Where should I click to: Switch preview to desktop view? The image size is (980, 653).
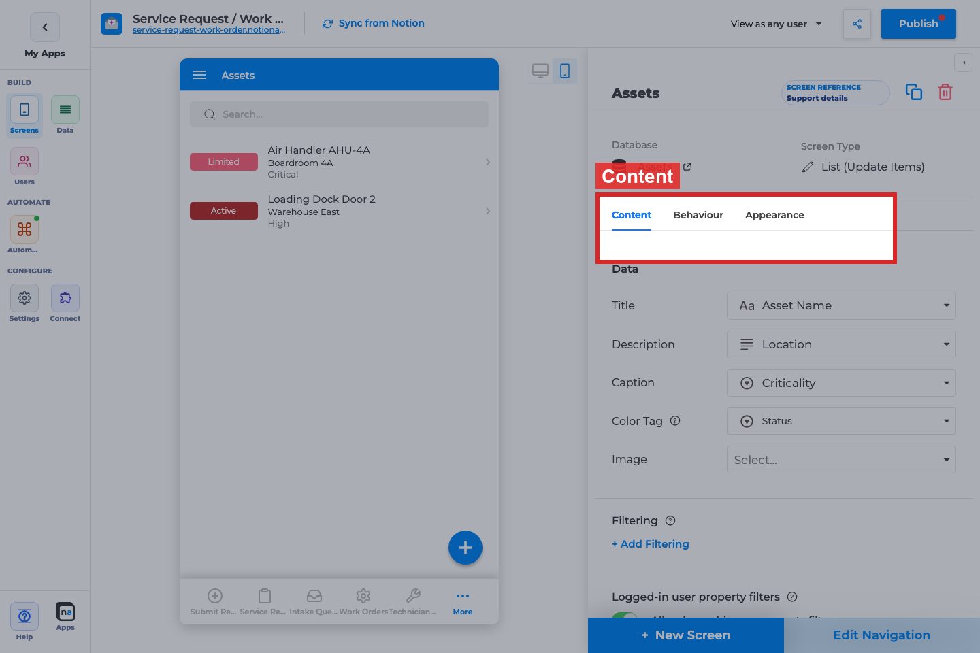tap(540, 71)
